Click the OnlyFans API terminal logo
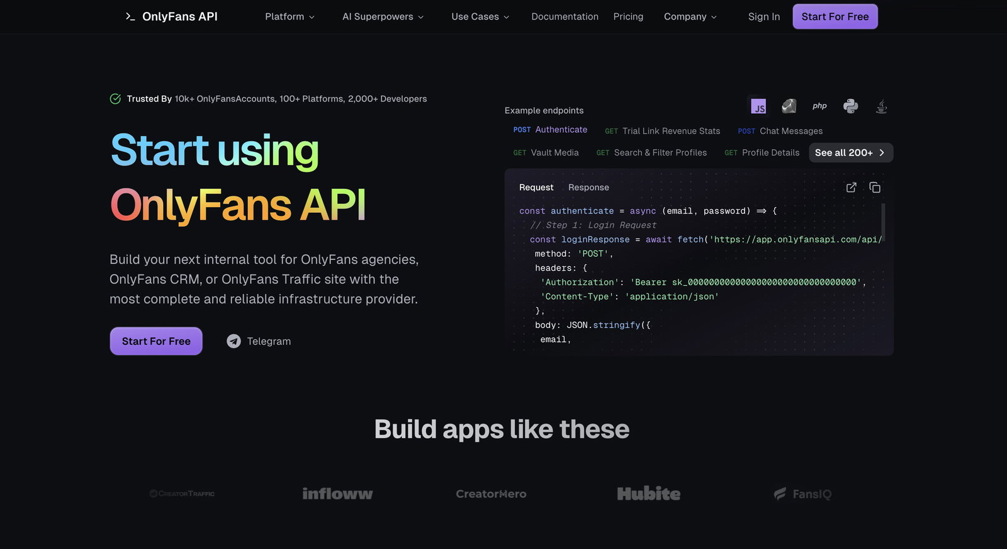The height and width of the screenshot is (549, 1007). click(171, 16)
